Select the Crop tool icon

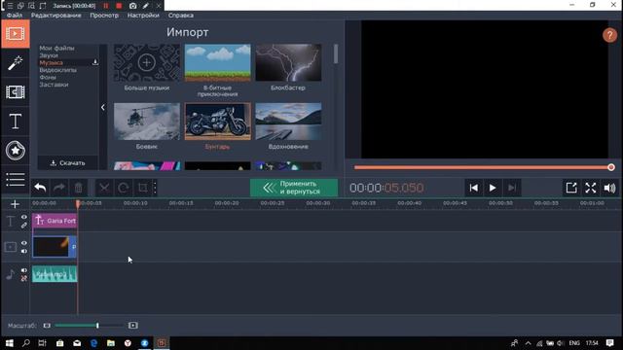(x=142, y=188)
